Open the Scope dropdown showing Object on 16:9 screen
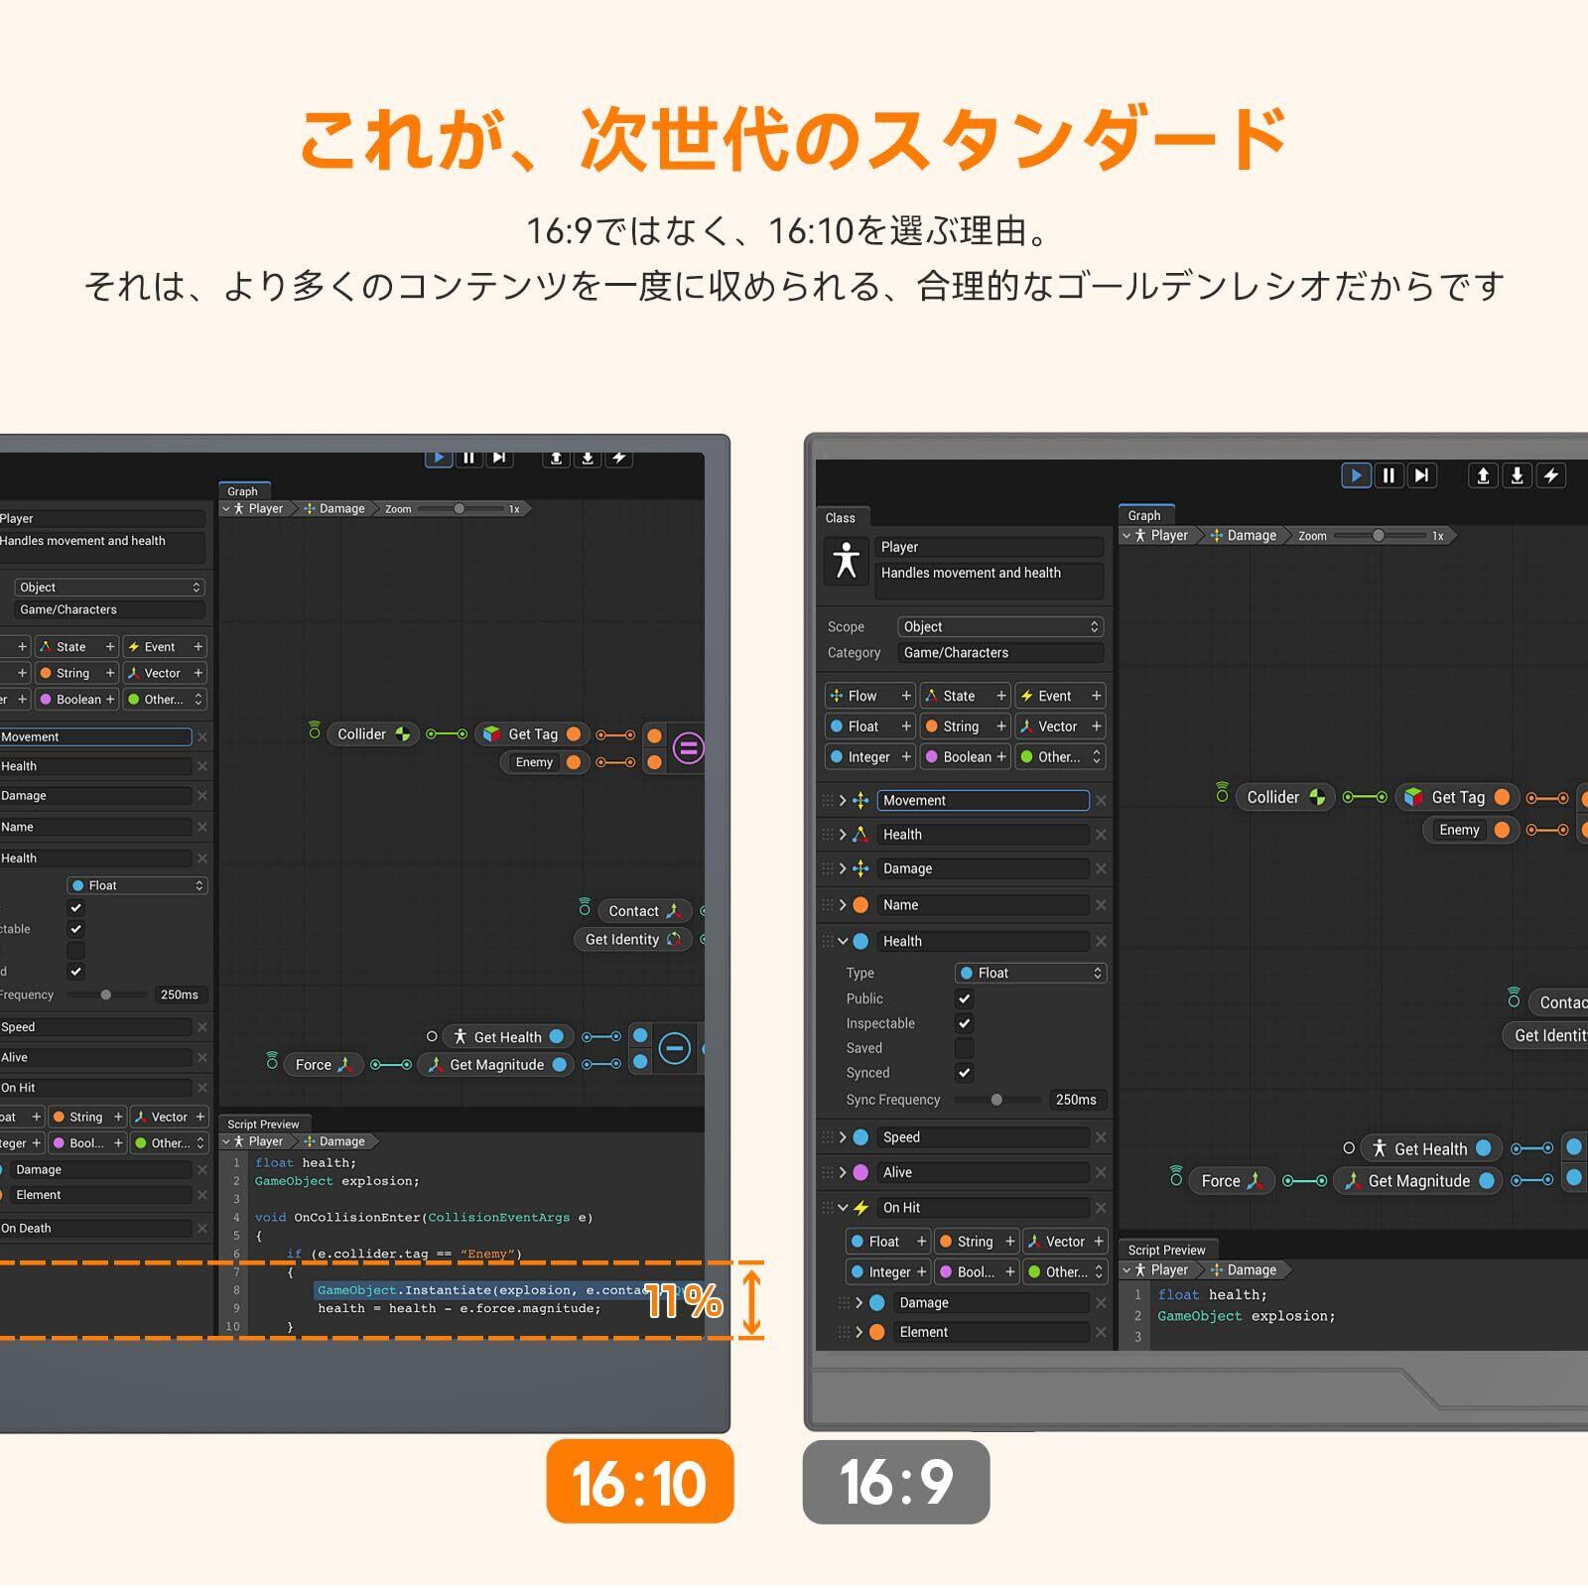The height and width of the screenshot is (1588, 1588). point(1000,627)
